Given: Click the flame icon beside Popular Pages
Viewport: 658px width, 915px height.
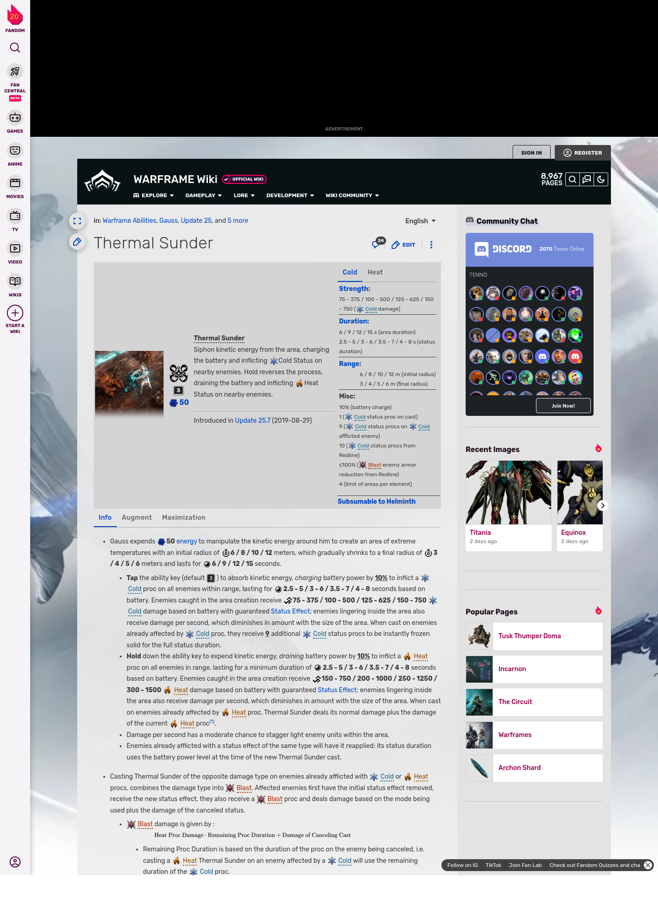Looking at the screenshot, I should click(598, 611).
